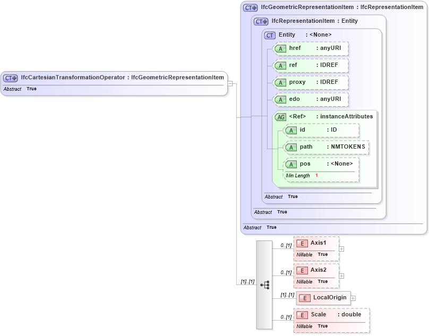Click the attribute icon beside pos
The image size is (429, 336).
[291, 163]
